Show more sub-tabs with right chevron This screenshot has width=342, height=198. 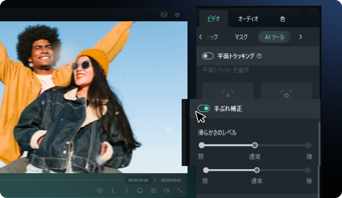coord(301,37)
